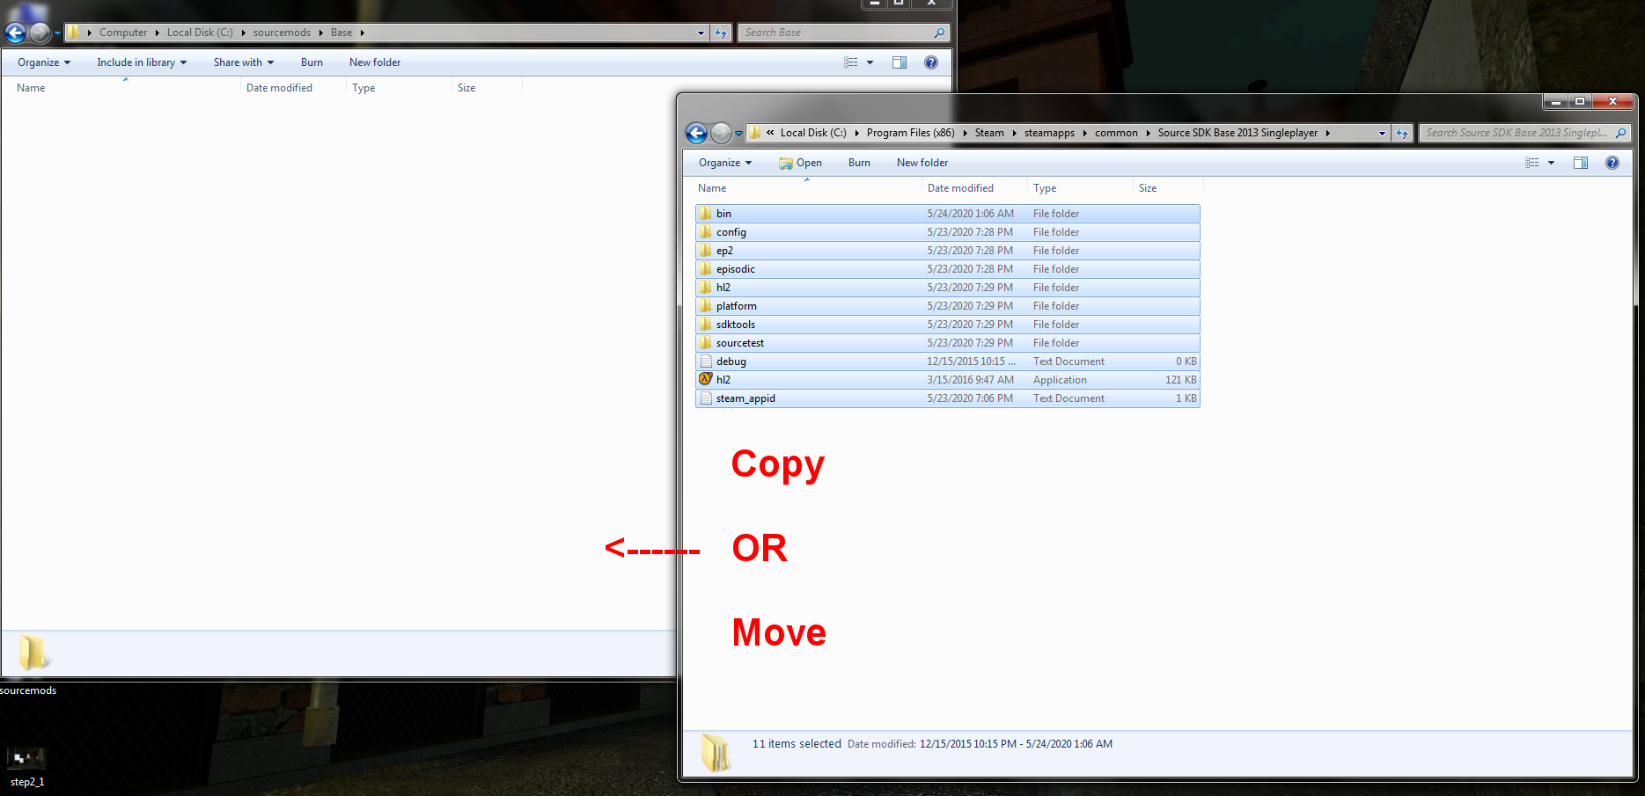Go back in the Base window
1645x796 pixels.
[16, 33]
